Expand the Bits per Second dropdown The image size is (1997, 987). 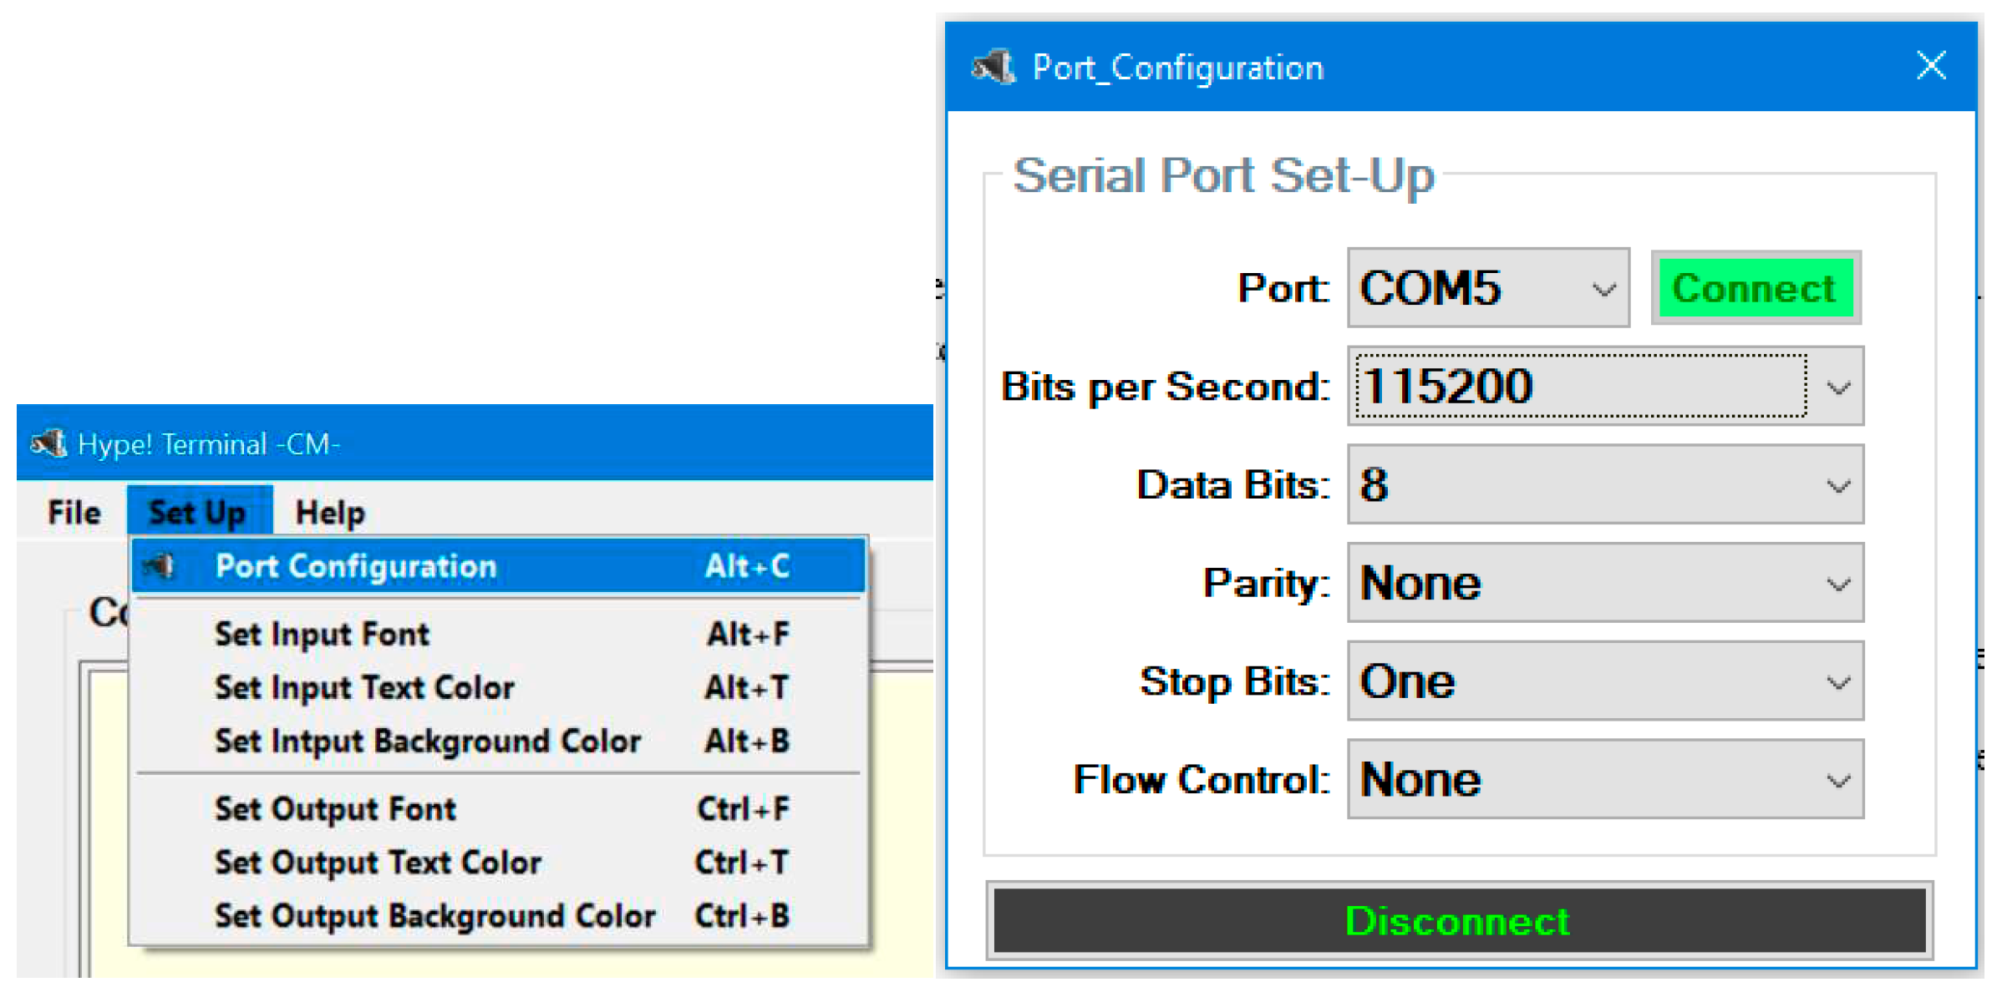[x=1837, y=386]
